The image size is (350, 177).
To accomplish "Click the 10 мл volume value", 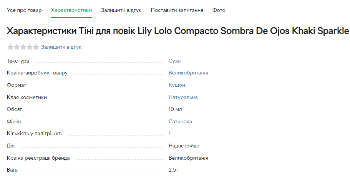I will click(x=175, y=109).
